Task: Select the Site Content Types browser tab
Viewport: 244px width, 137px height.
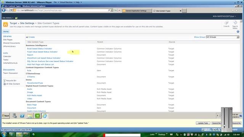Action: point(167,11)
